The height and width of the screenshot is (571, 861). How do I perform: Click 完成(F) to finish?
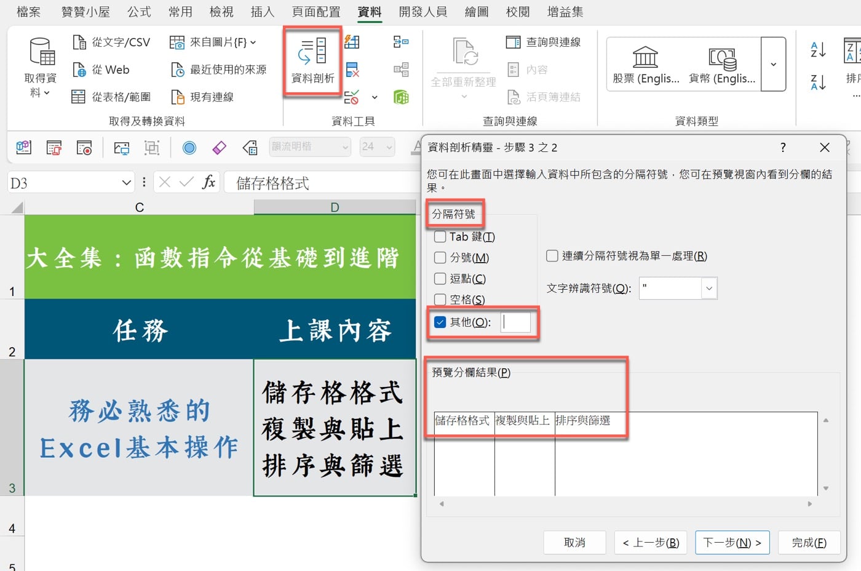809,542
